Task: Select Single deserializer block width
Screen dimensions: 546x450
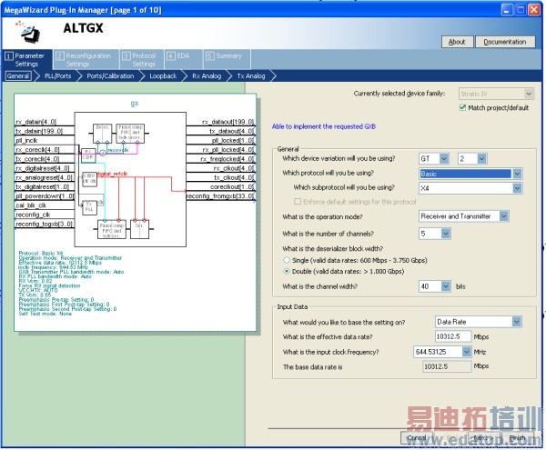Action: point(287,261)
